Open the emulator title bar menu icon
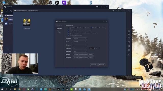The height and width of the screenshot is (91, 163). tap(116, 11)
